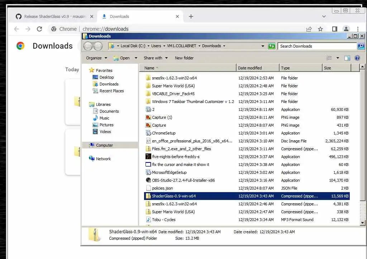The width and height of the screenshot is (367, 259).
Task: Select the five-nights-before-freddy-s icon
Action: tap(148, 157)
